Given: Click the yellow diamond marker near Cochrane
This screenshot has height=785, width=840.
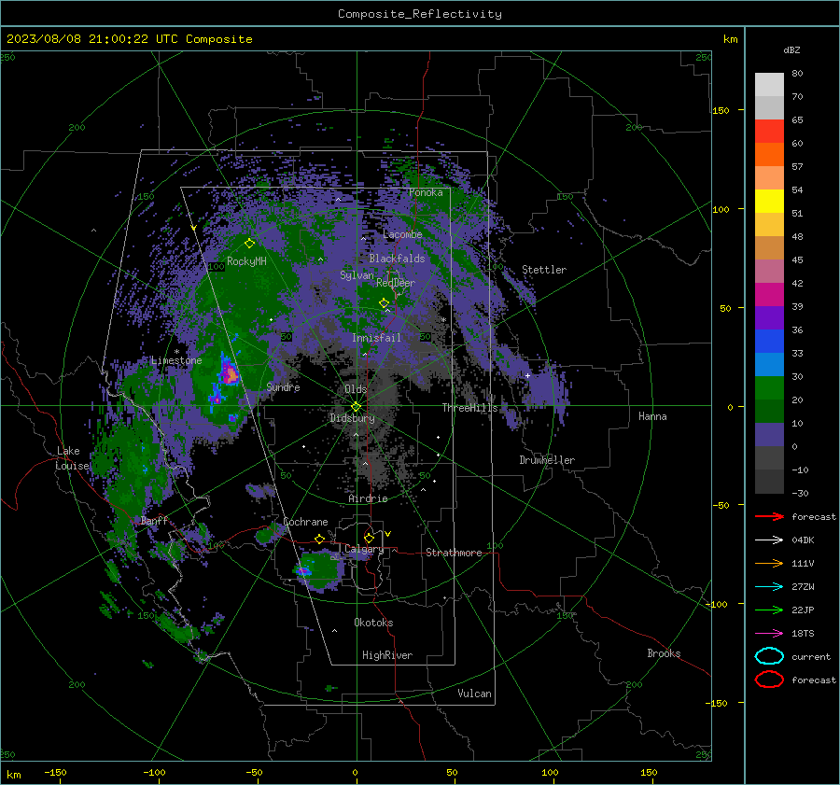Looking at the screenshot, I should coord(320,539).
